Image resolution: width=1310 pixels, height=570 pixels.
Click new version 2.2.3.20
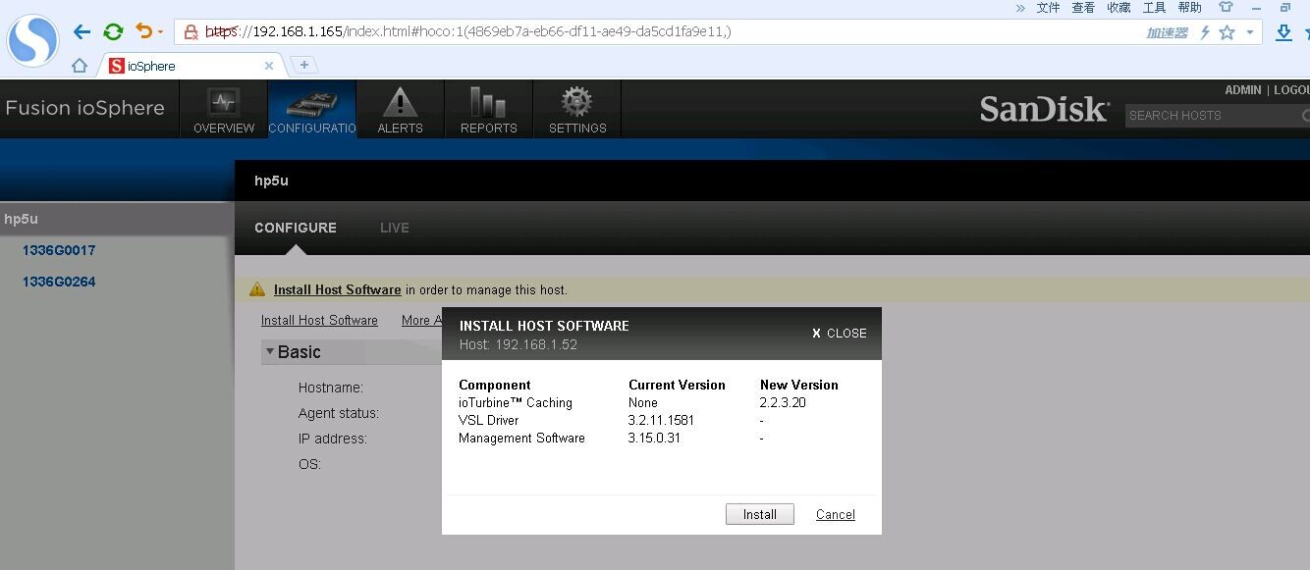pyautogui.click(x=783, y=402)
